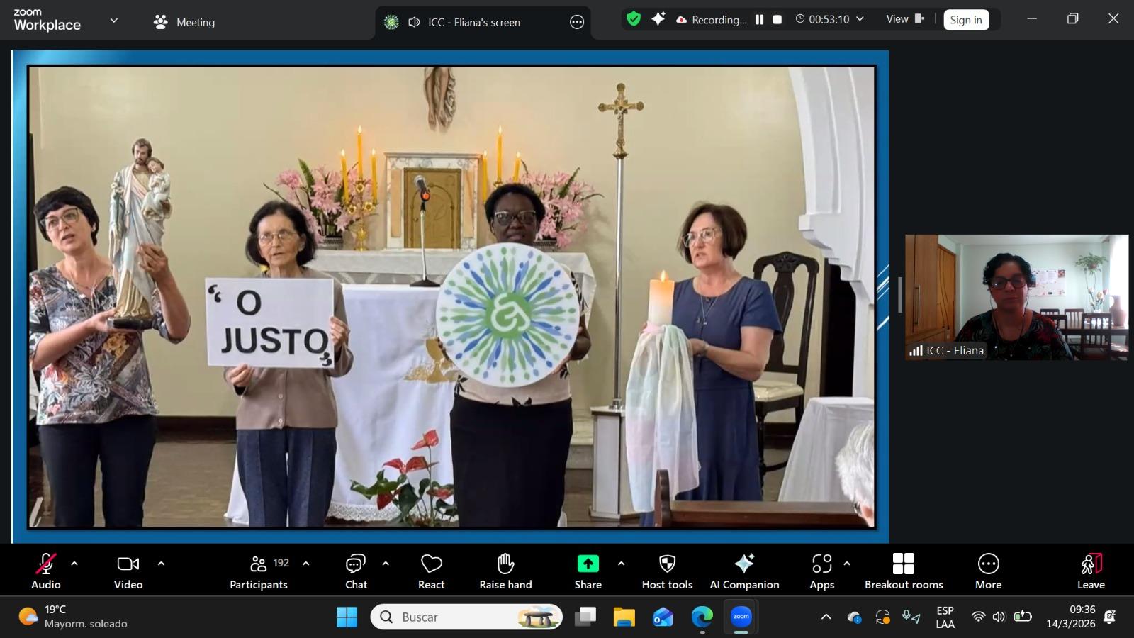Click the Sign in button
This screenshot has height=638, width=1134.
coord(965,20)
